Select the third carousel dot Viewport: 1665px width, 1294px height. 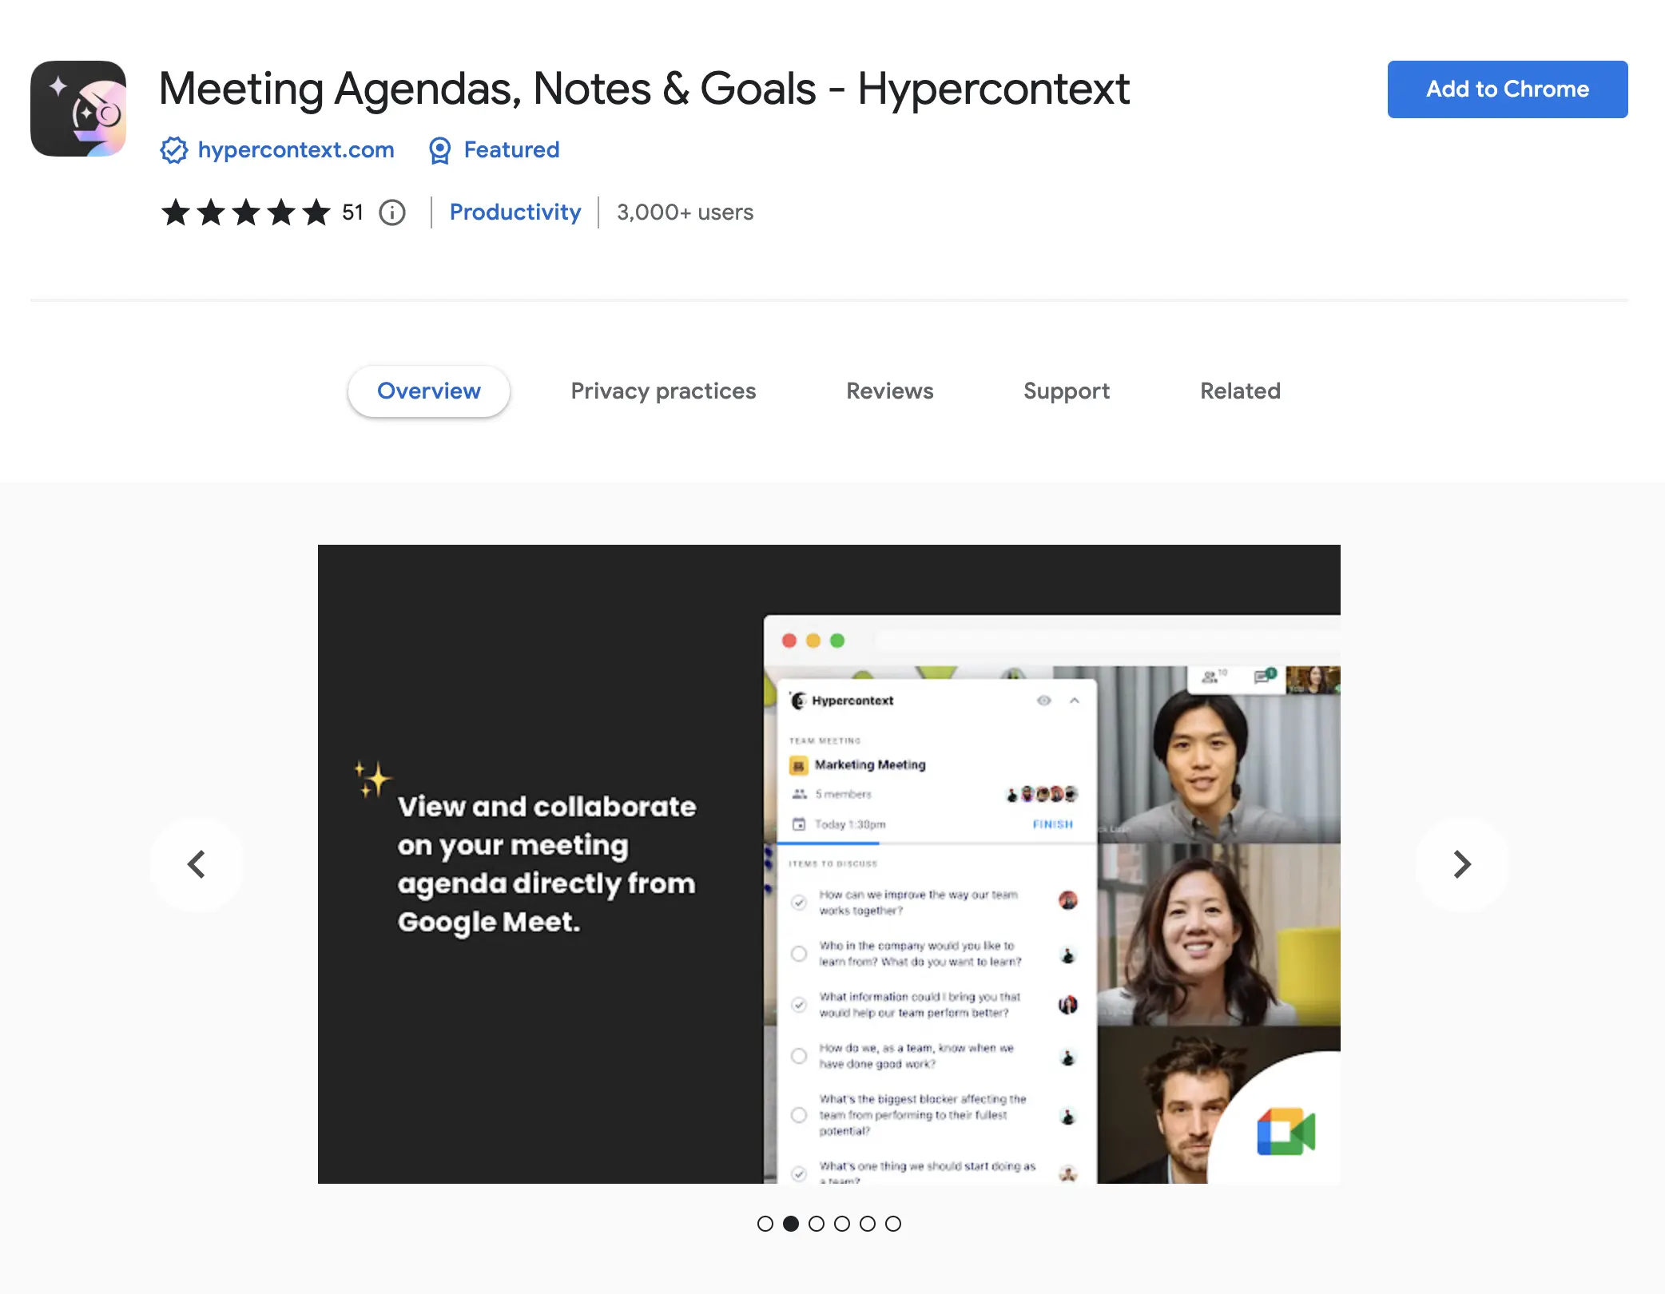tap(817, 1224)
